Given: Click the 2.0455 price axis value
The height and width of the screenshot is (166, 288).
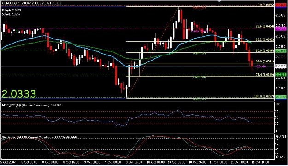Looking at the screenshot, I should [281, 15].
